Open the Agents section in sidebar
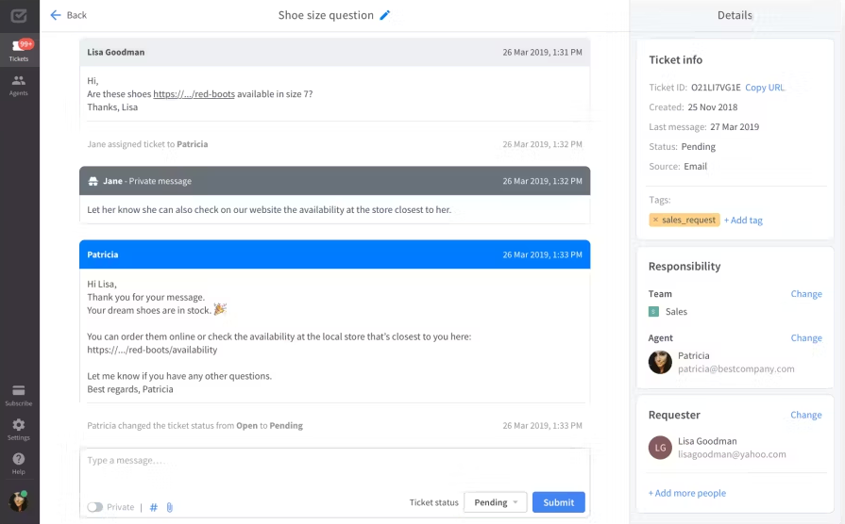The image size is (845, 524). pos(19,85)
